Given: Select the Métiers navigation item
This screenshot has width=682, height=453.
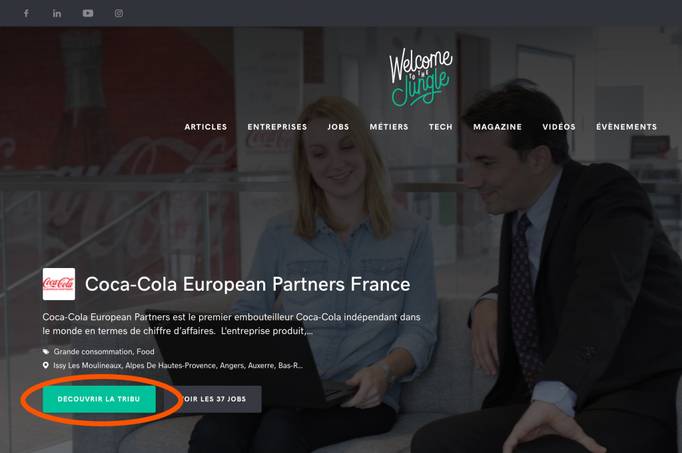Looking at the screenshot, I should (389, 127).
